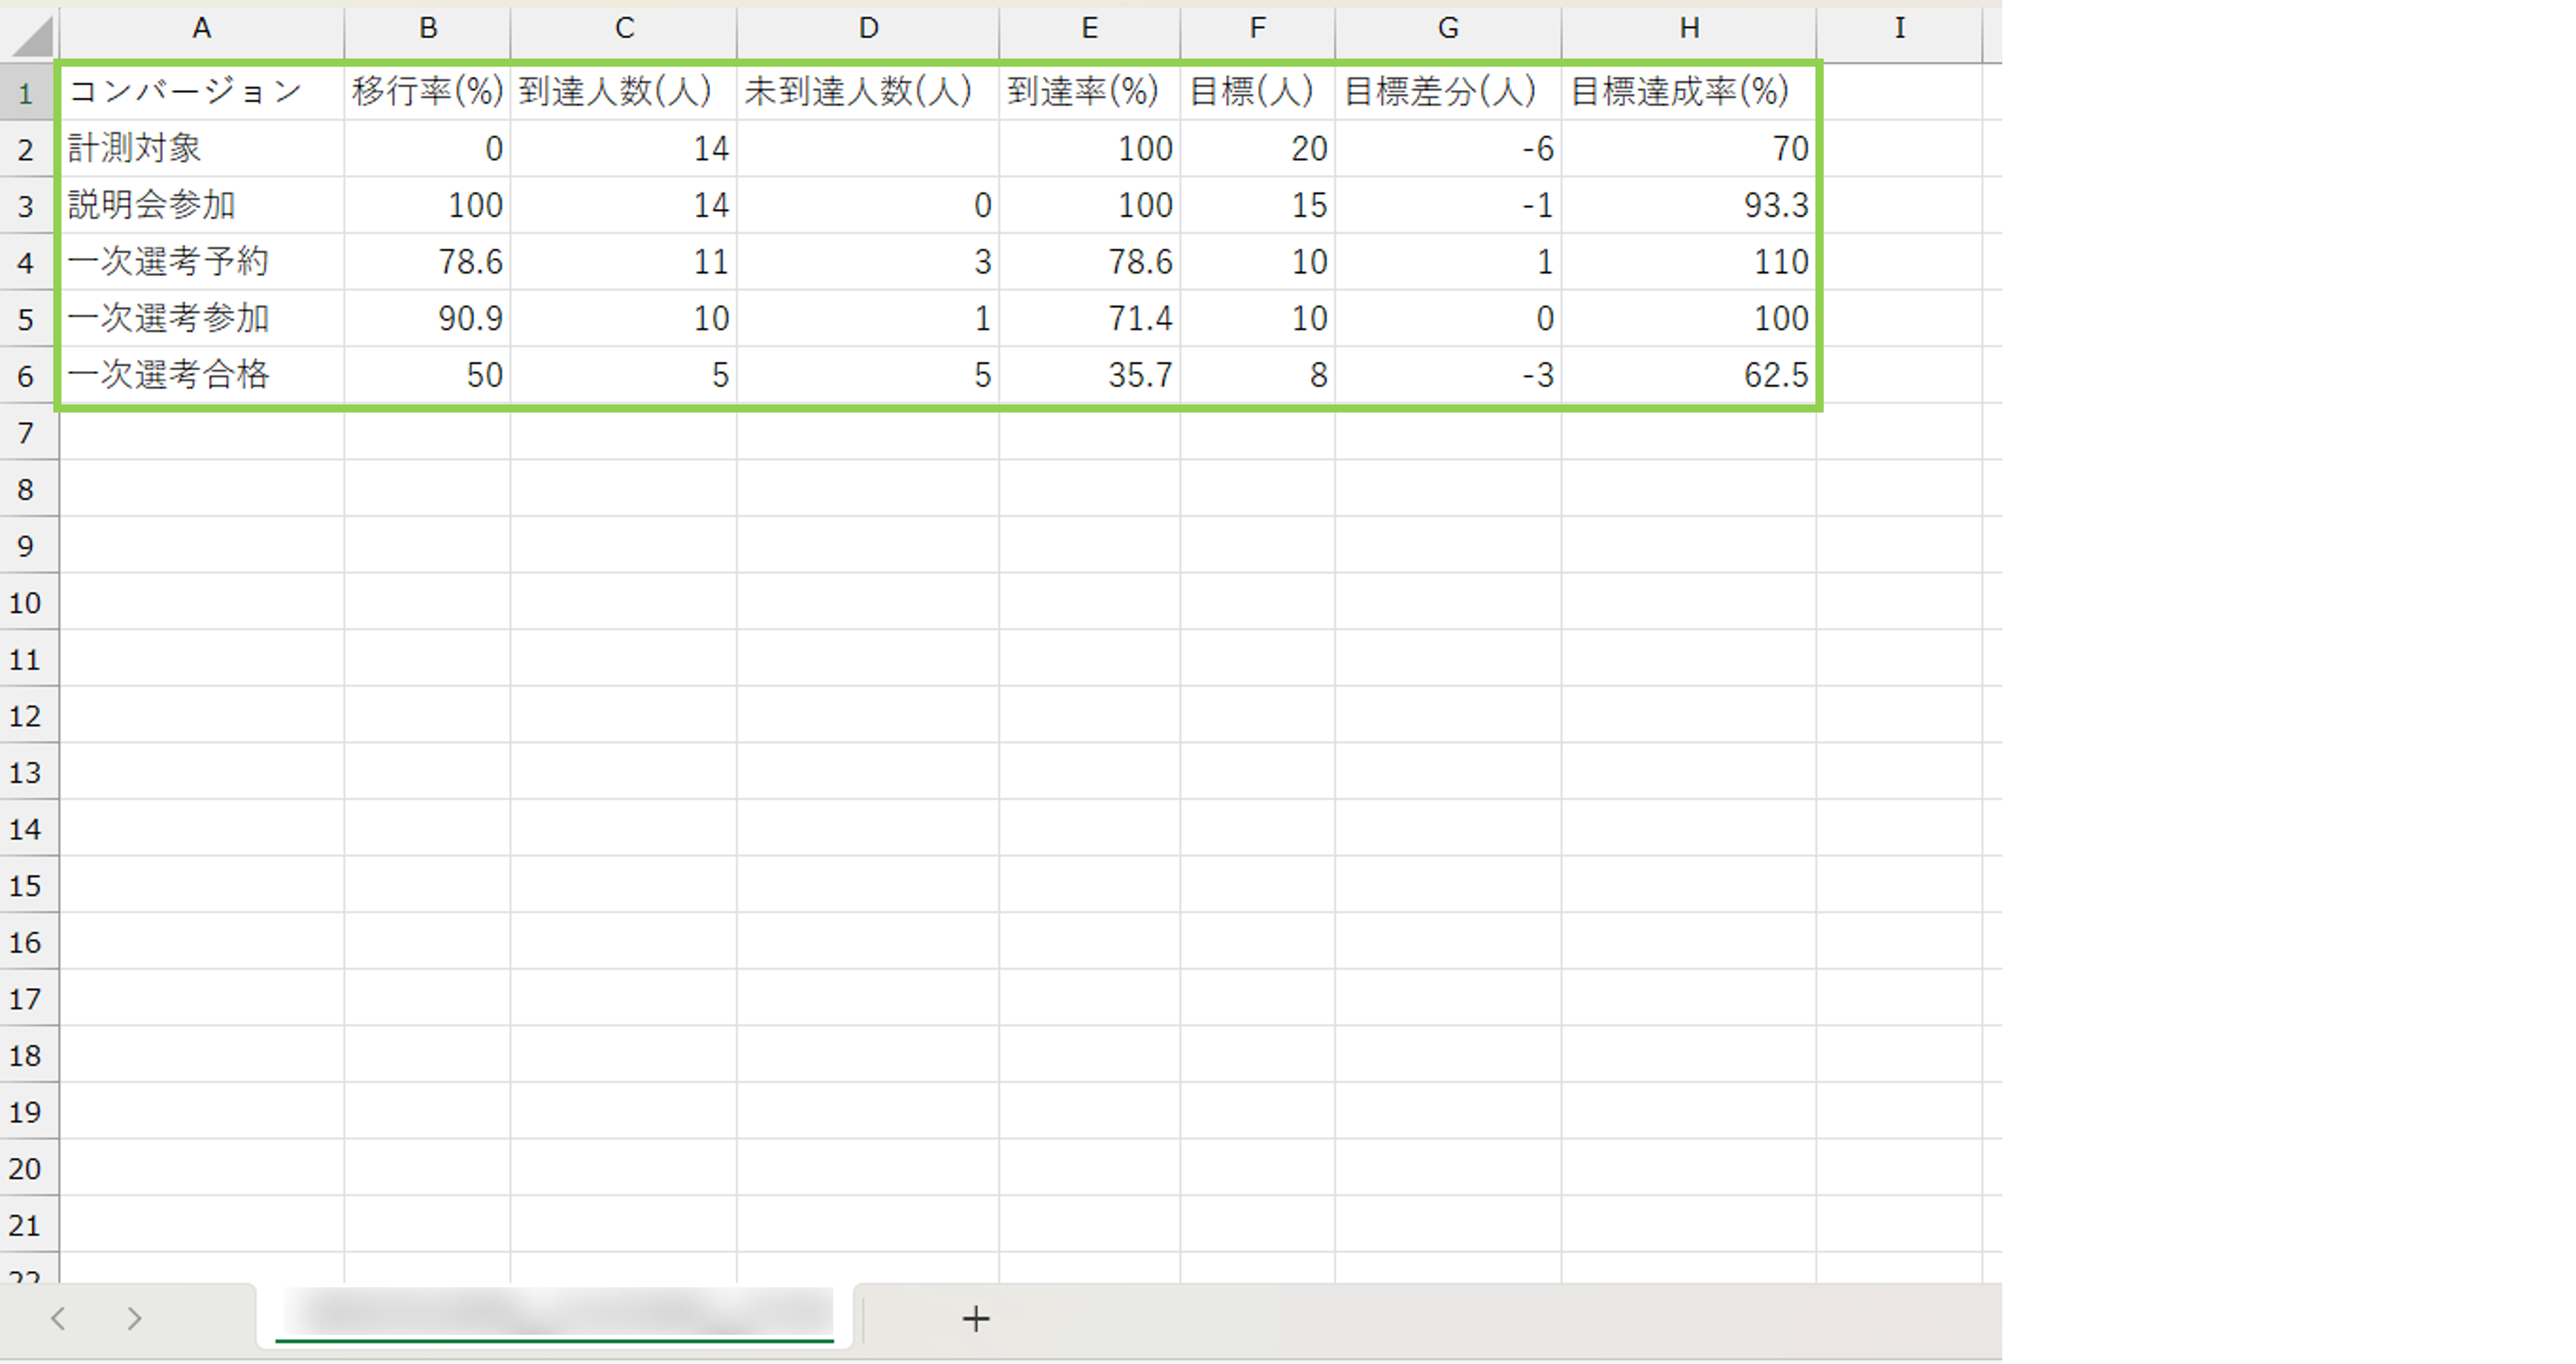Viewport: 2576px width, 1364px height.
Task: Select the 目標達成率(%) header cell
Action: tap(1688, 92)
